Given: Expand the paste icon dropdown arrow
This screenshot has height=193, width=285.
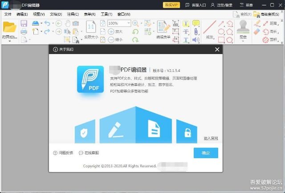Looking at the screenshot, I should pyautogui.click(x=81, y=31).
